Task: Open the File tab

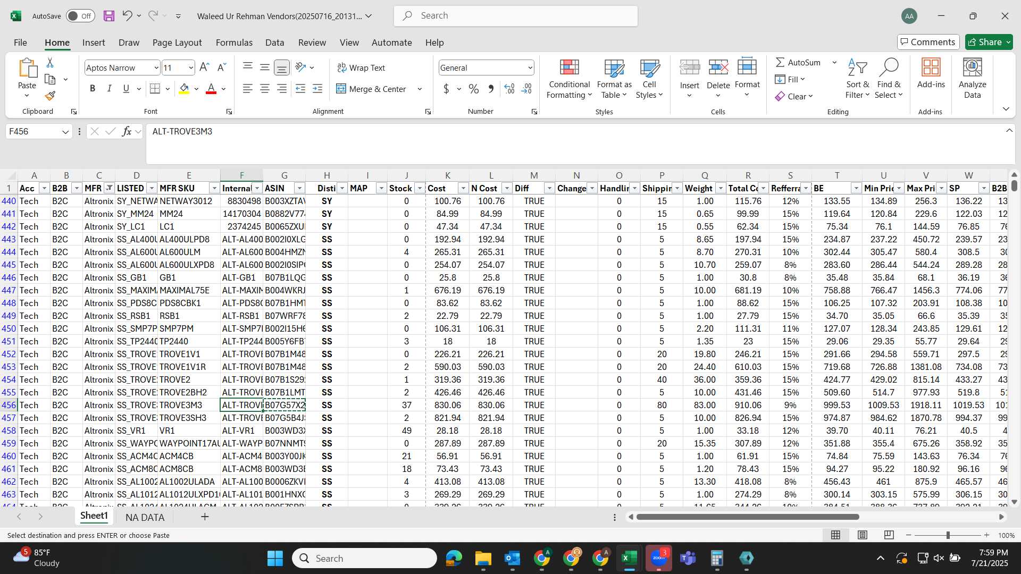Action: coord(20,43)
